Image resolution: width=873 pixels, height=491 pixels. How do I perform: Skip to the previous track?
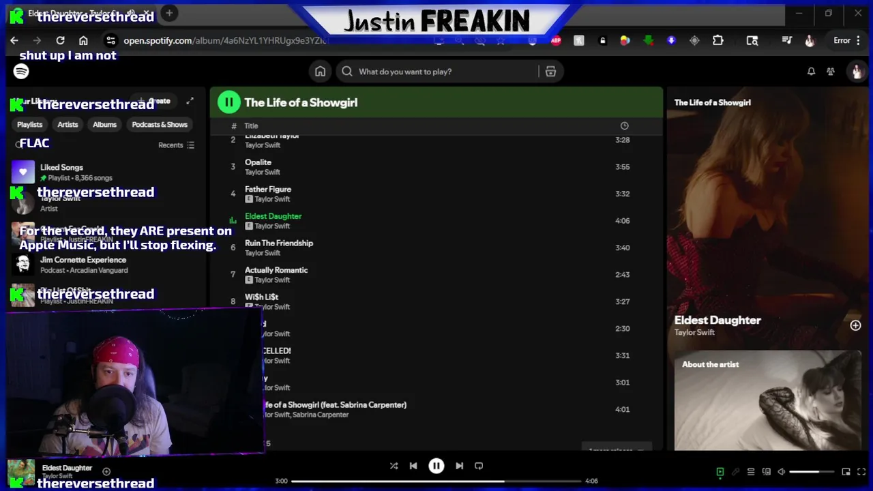click(x=413, y=466)
